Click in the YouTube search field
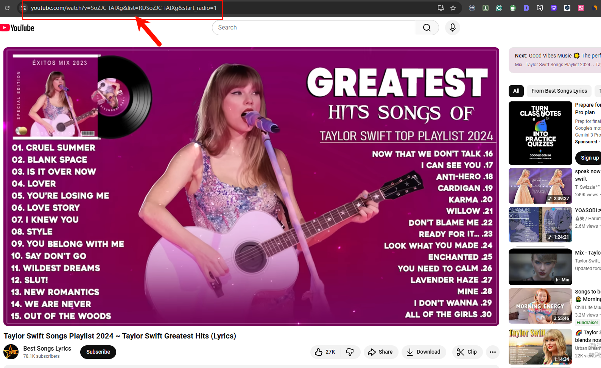The width and height of the screenshot is (601, 368). (x=314, y=28)
